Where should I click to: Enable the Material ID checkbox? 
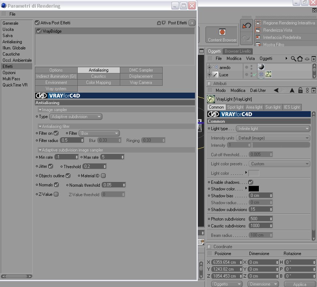[103, 176]
